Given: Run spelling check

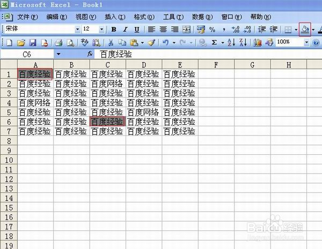Looking at the screenshot, I should click(85, 43).
